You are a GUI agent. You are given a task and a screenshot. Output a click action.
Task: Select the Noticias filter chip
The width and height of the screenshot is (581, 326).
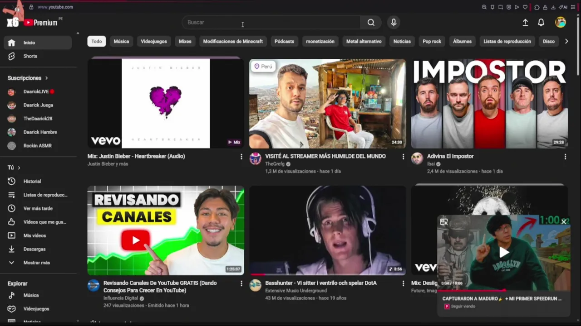[402, 41]
